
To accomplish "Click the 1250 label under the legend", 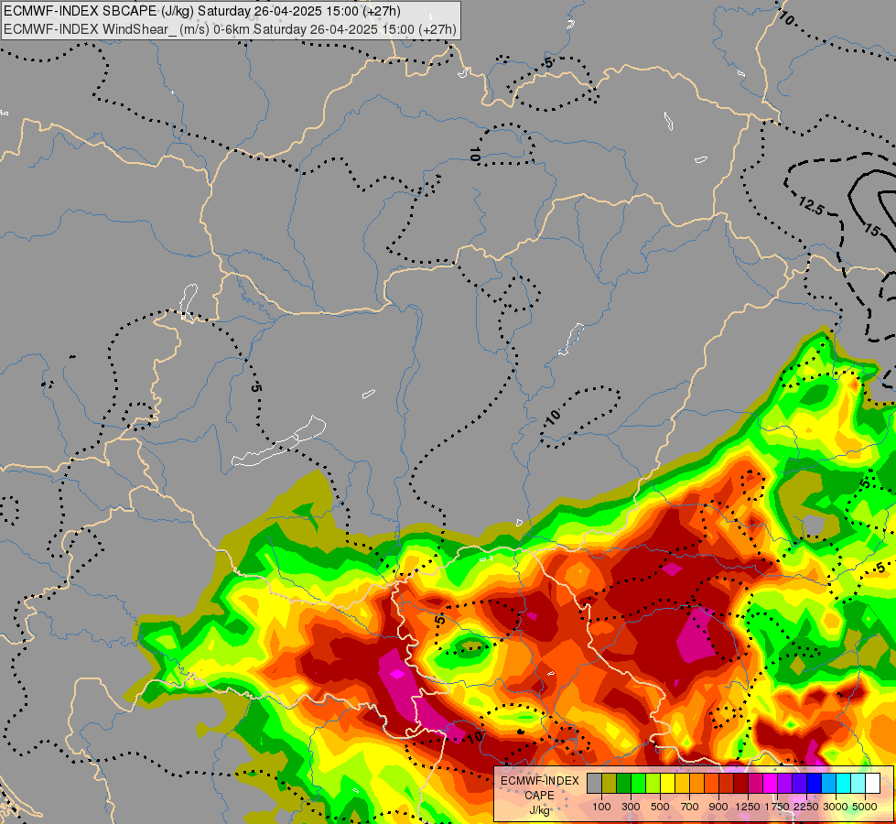I will [748, 807].
